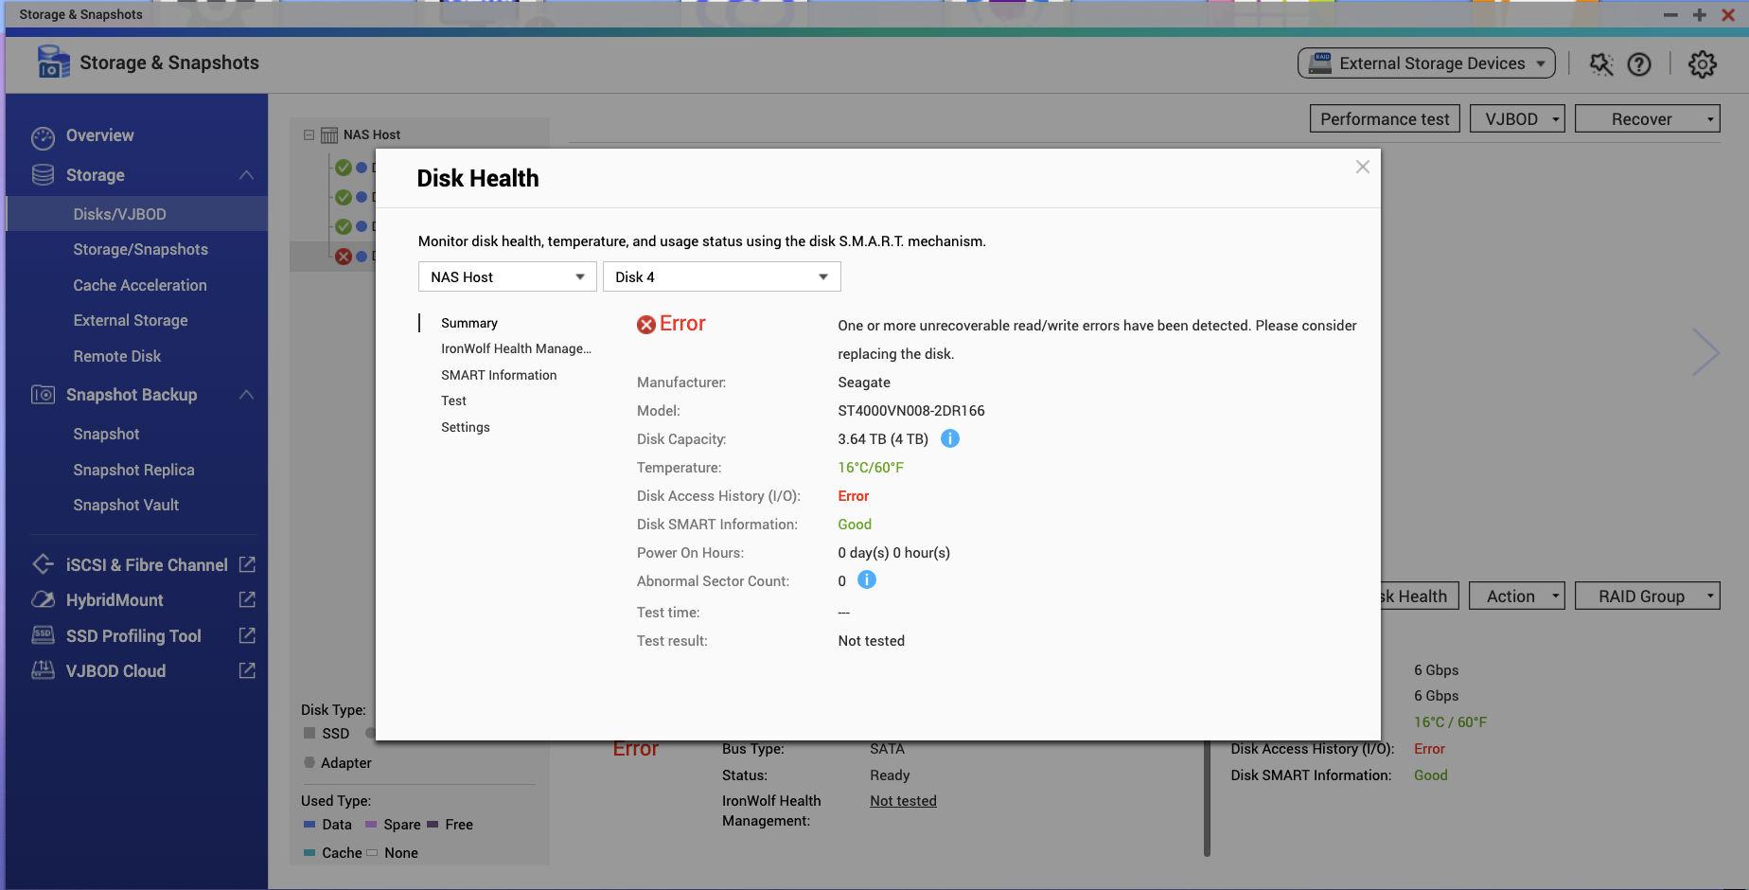
Task: Click the red error icon on Disk 4
Action: [x=344, y=257]
